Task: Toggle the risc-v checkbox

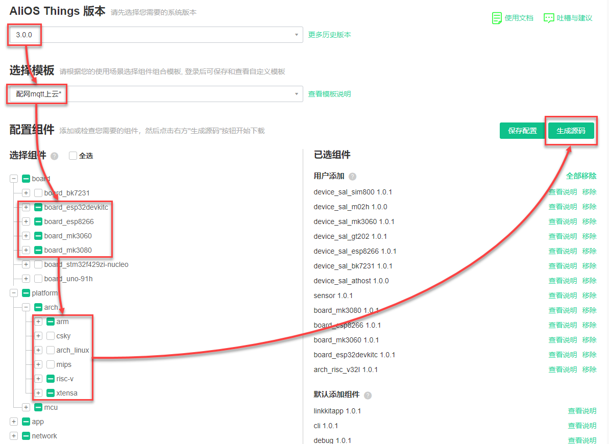Action: point(51,379)
